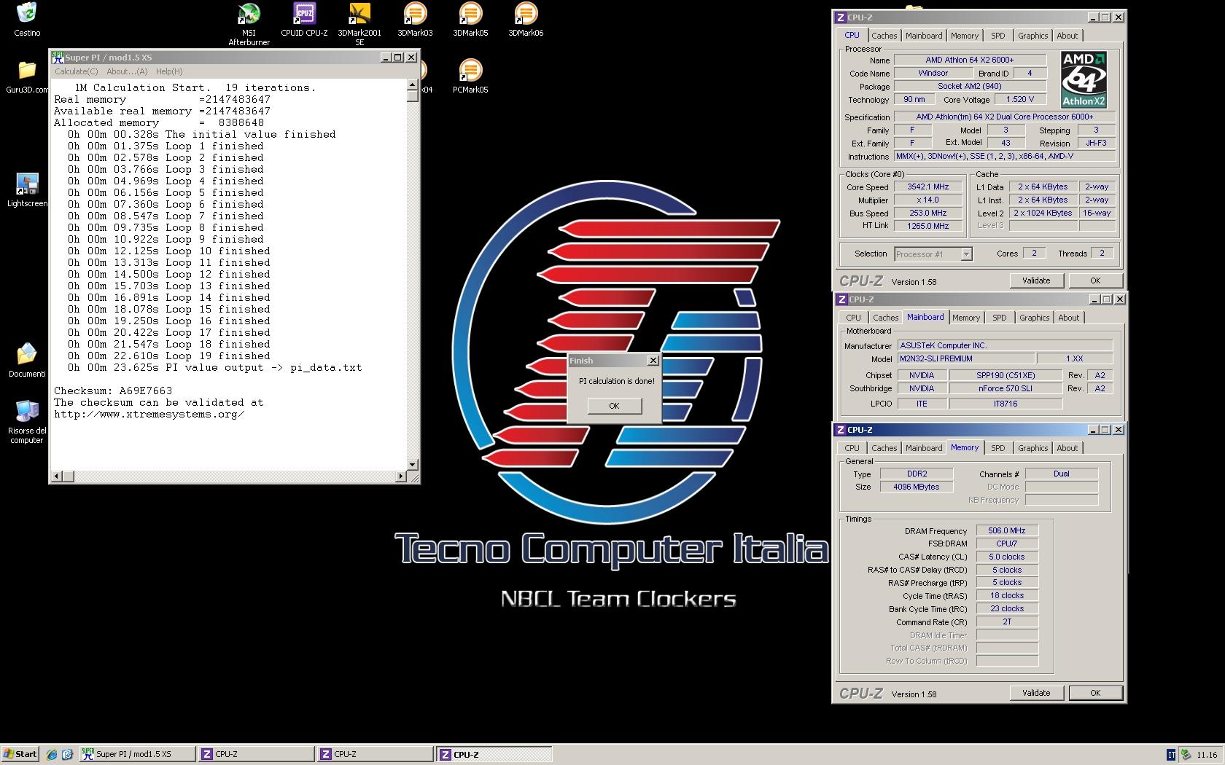This screenshot has height=765, width=1225.
Task: Click the Super PI vertical scrollbar up arrow
Action: [413, 85]
